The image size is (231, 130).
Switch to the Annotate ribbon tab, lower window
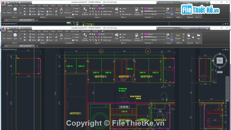pos(23,31)
